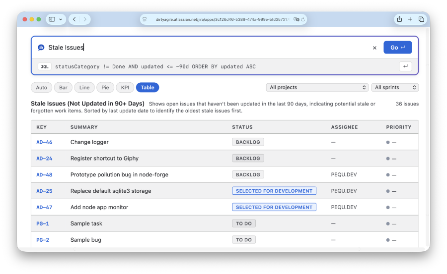Click the PRIORITY column header

tap(398, 127)
